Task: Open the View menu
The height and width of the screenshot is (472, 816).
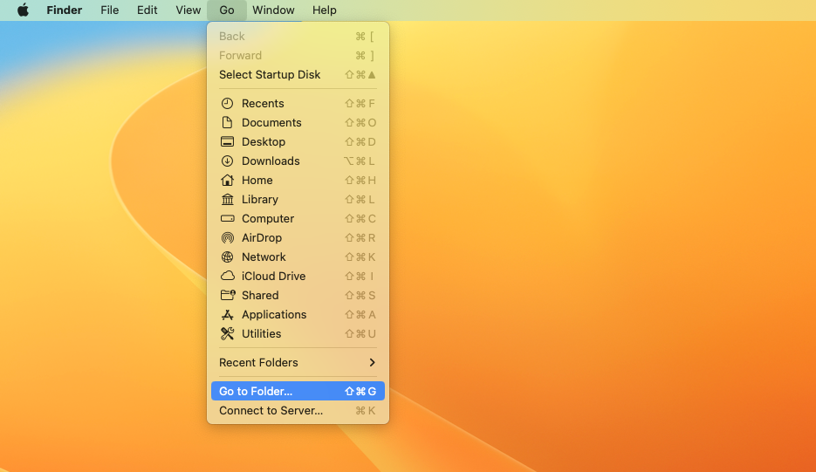Action: [x=188, y=10]
